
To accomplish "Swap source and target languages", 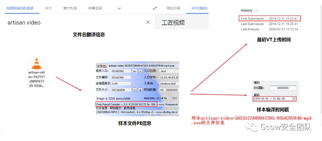I will click(155, 8).
